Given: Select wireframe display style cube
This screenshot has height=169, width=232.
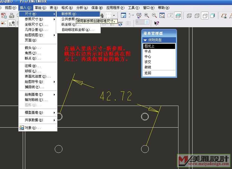Looking at the screenshot, I should coord(189,16).
